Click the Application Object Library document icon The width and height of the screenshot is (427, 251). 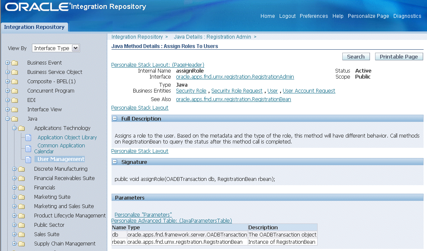pos(29,138)
